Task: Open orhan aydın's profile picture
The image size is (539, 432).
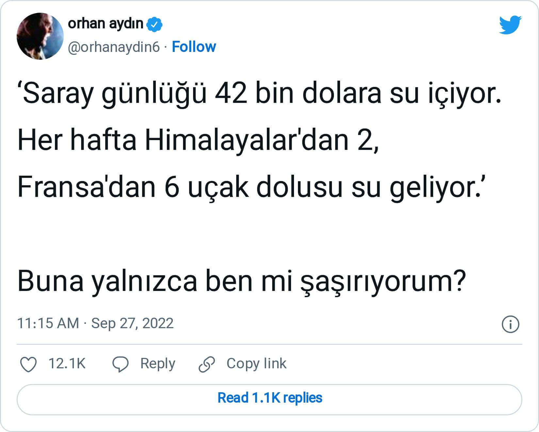Action: pyautogui.click(x=40, y=36)
